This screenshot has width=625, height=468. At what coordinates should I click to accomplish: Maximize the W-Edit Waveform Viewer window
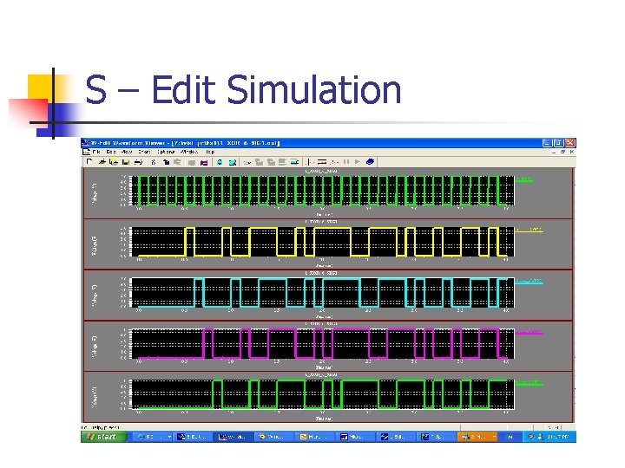[558, 143]
